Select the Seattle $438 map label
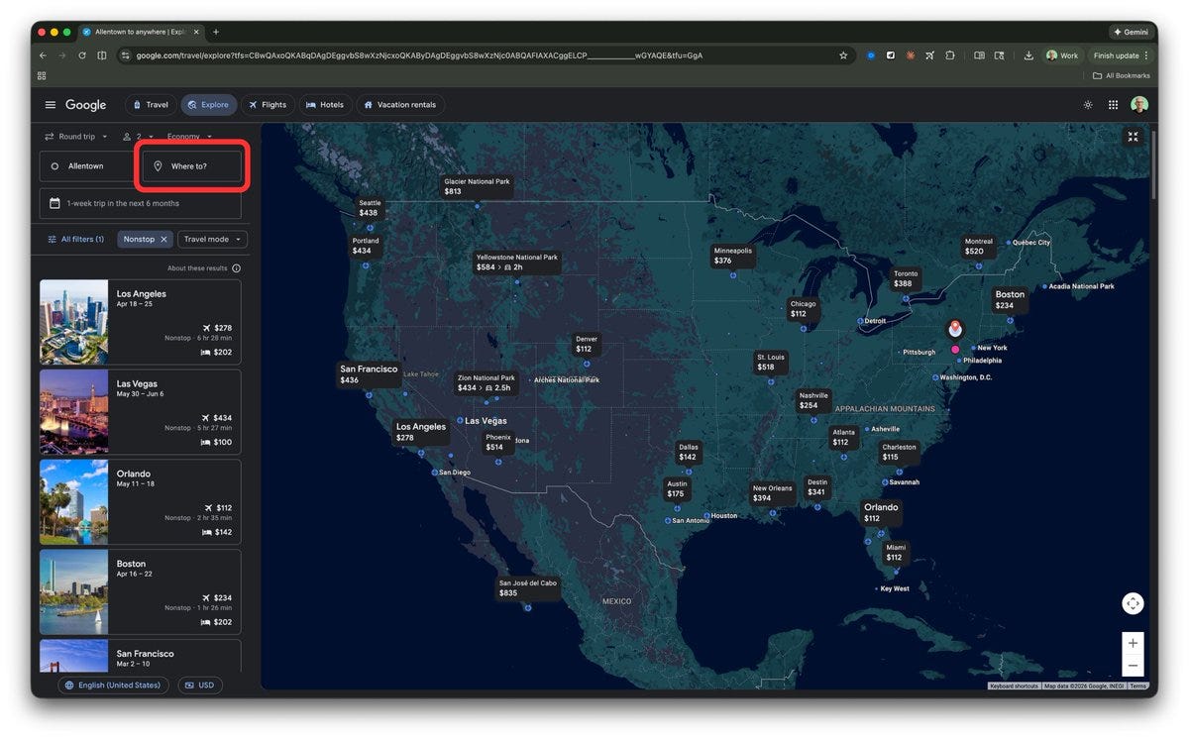Viewport: 1189px width, 739px height. pyautogui.click(x=369, y=208)
